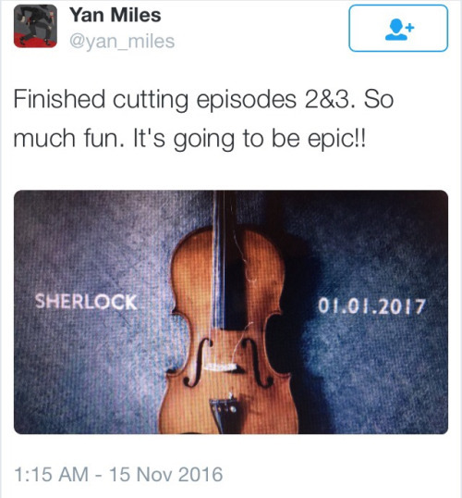Click the '15 Nov 2016' date text

(x=165, y=474)
